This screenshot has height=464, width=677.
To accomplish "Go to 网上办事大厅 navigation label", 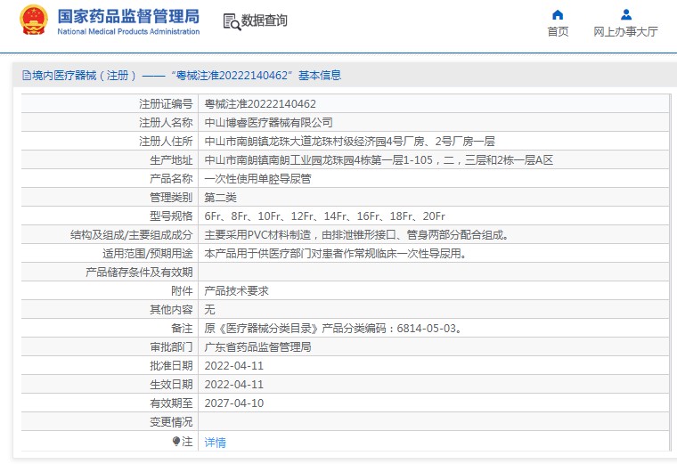I will (625, 32).
